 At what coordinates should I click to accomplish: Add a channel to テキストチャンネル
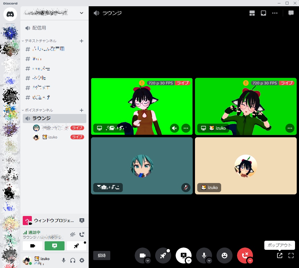(x=81, y=41)
